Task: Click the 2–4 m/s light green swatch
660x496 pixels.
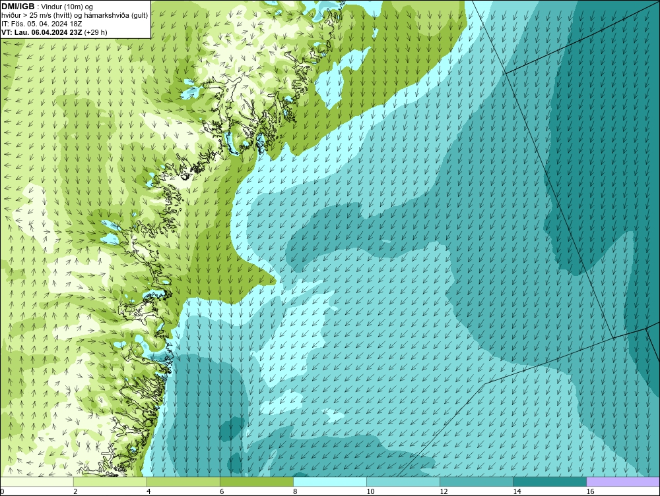Action: [110, 482]
